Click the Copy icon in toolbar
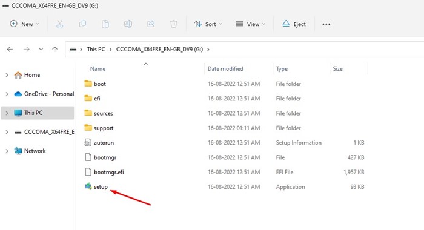The image size is (424, 230). click(x=82, y=24)
